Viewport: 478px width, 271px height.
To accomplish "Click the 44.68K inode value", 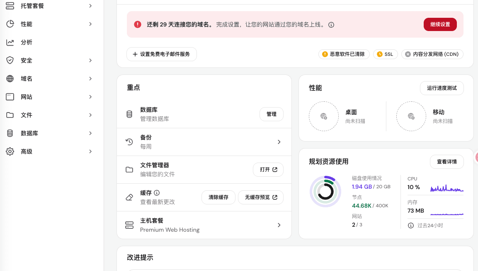I will coord(362,206).
